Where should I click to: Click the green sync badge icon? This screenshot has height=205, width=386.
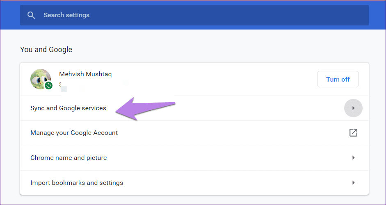pyautogui.click(x=49, y=85)
